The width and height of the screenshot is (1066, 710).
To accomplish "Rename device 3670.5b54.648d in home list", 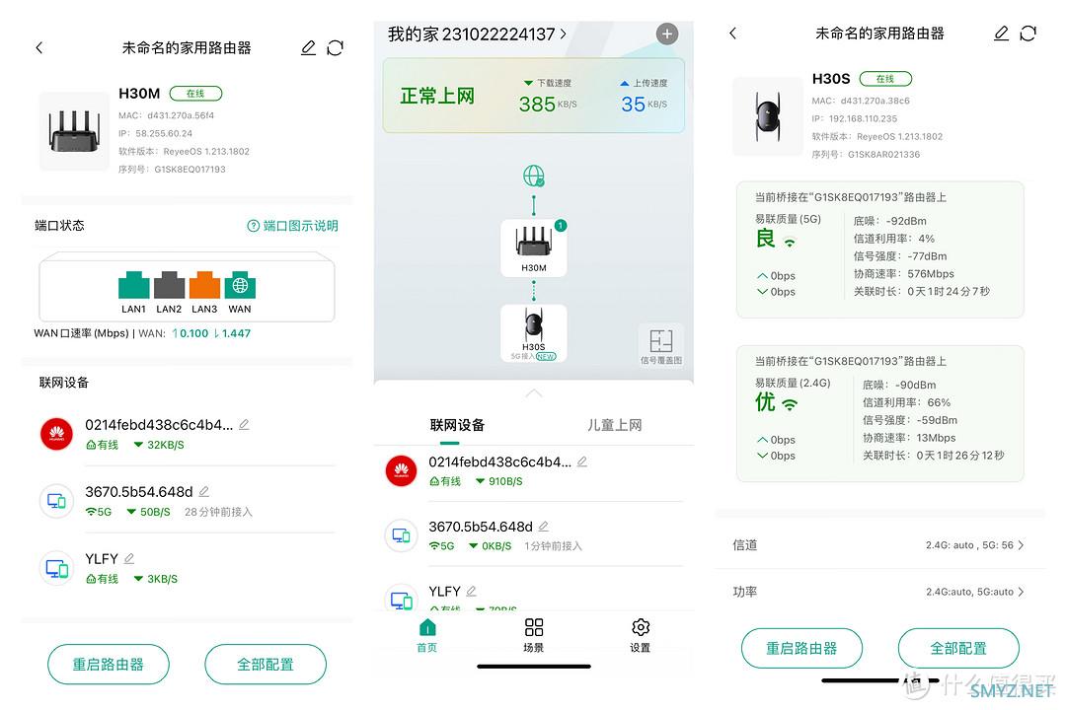I will pos(543,526).
